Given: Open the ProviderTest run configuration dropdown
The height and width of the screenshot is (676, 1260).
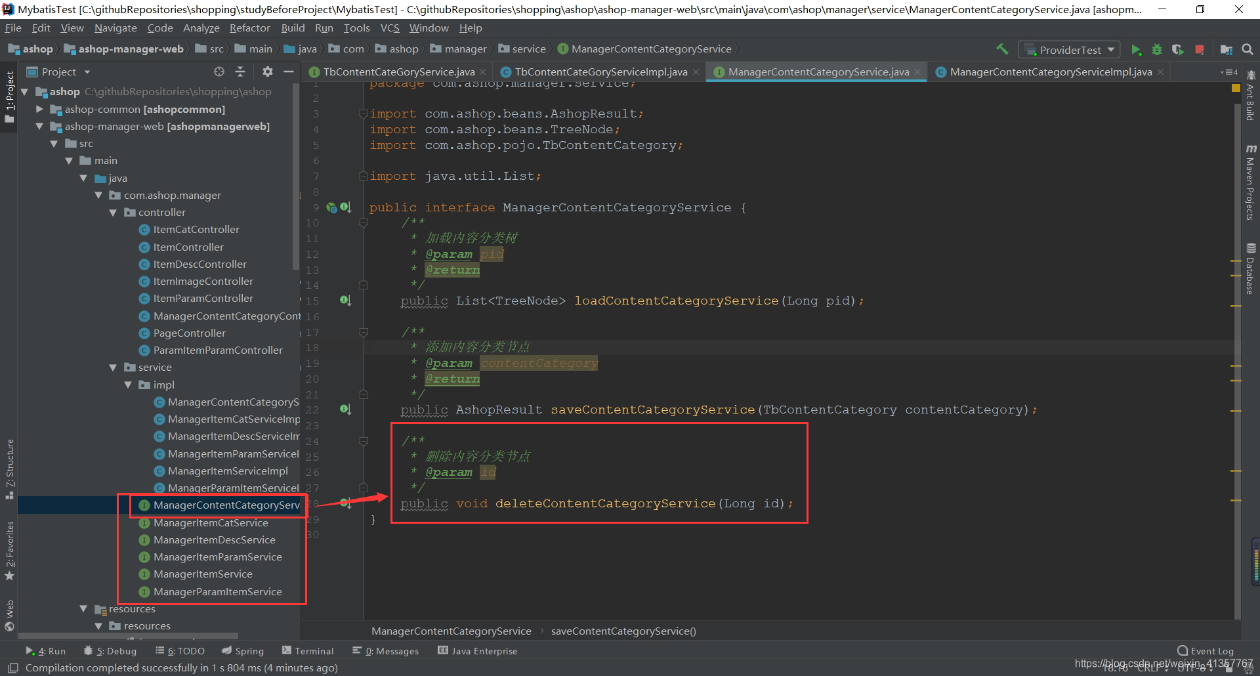Looking at the screenshot, I should [1069, 50].
